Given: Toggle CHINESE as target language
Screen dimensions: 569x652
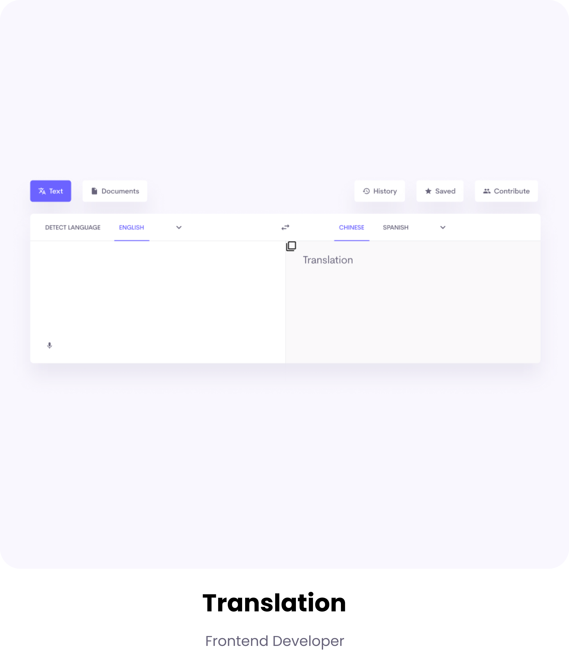Looking at the screenshot, I should 351,227.
